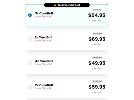134x100 pixels.
Task: Choose the 4x CuraBall radio option
Action: tap(30, 63)
